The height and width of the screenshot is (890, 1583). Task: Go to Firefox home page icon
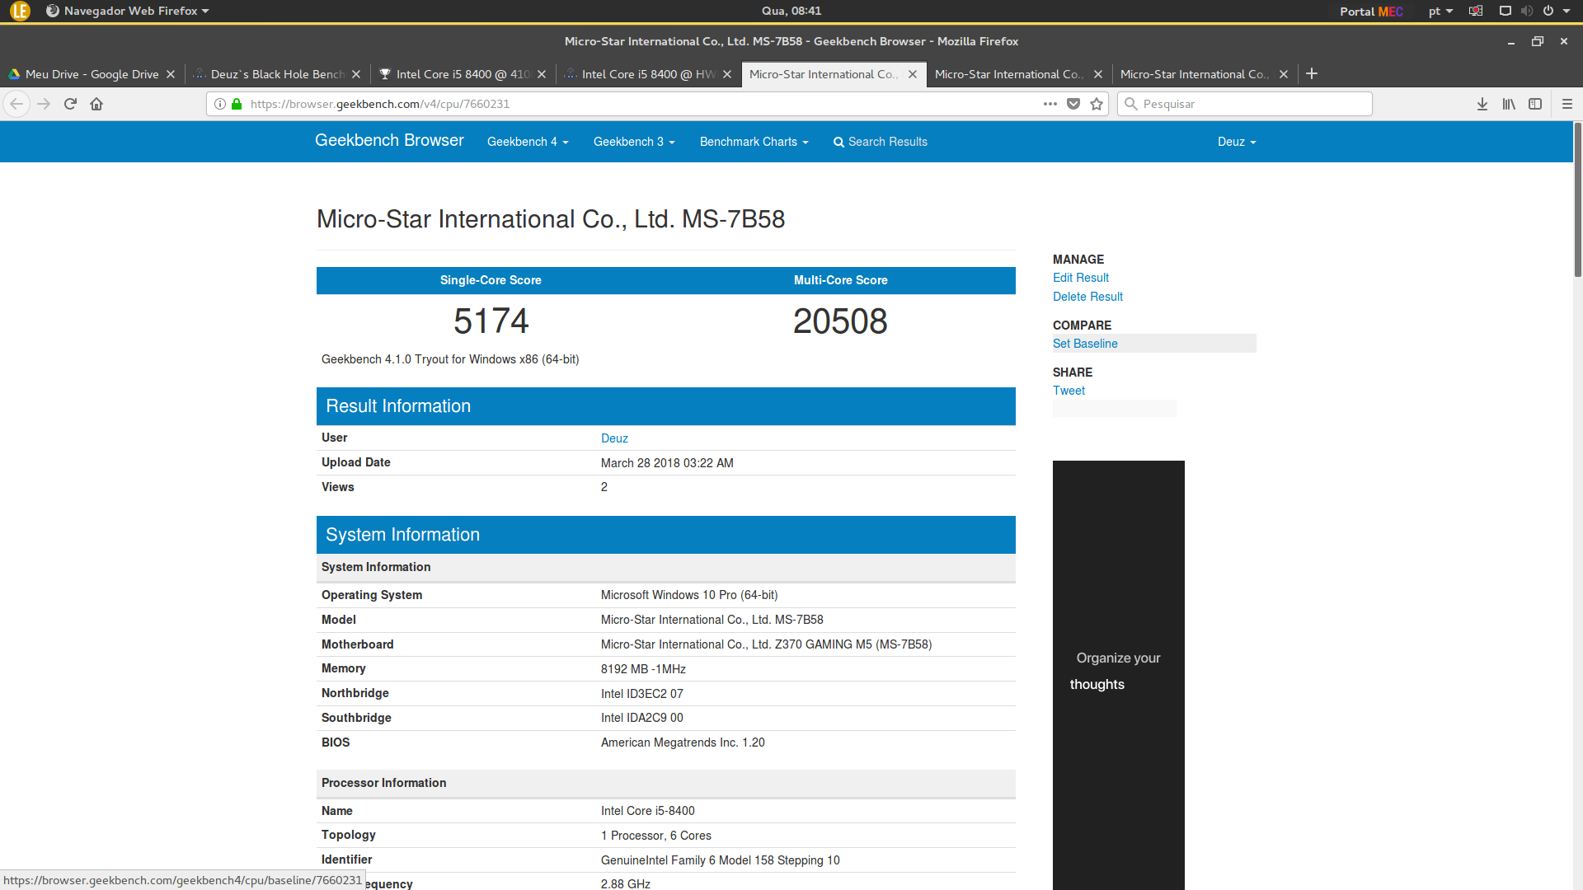(96, 104)
